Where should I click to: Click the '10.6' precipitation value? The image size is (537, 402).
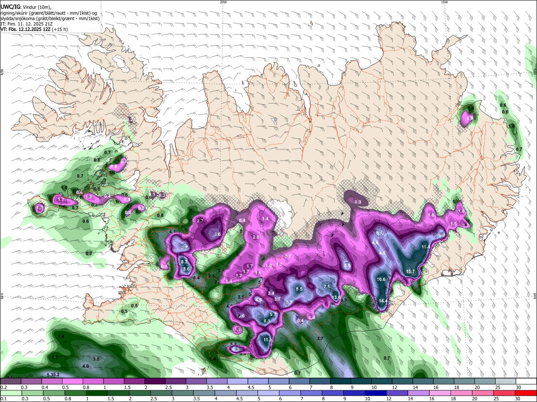pyautogui.click(x=381, y=279)
